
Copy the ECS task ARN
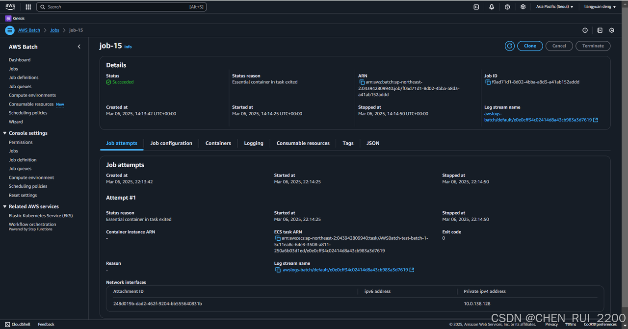[278, 238]
